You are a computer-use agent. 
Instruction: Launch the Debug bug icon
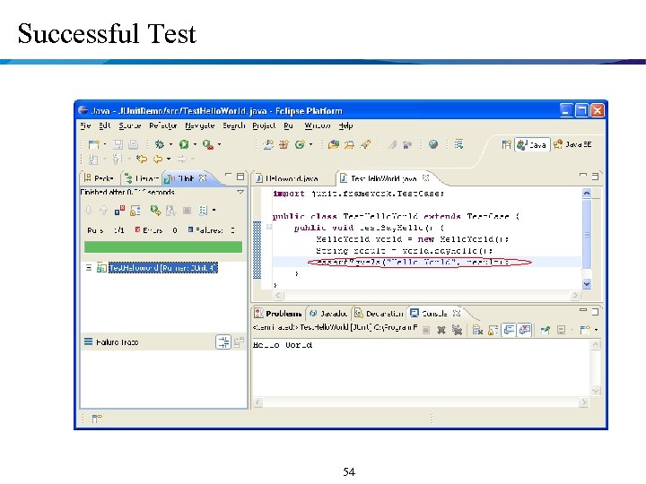tap(160, 144)
